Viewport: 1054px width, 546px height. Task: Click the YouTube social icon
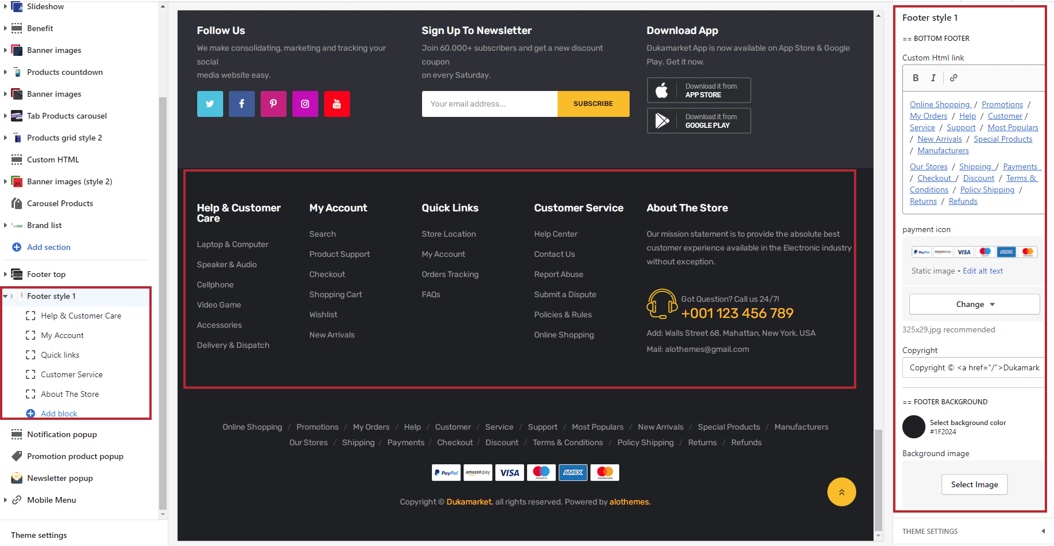click(x=337, y=104)
